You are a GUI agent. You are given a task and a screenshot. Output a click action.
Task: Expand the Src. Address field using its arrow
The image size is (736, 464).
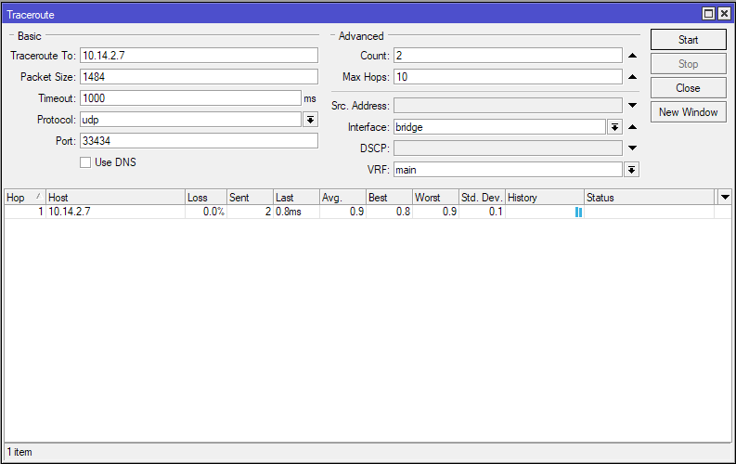632,106
